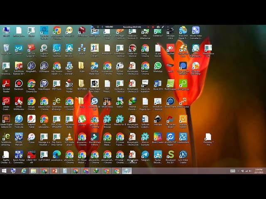Screen dimensions: 266x199
Task: Open the Telegram shortcut
Action: pos(145,155)
